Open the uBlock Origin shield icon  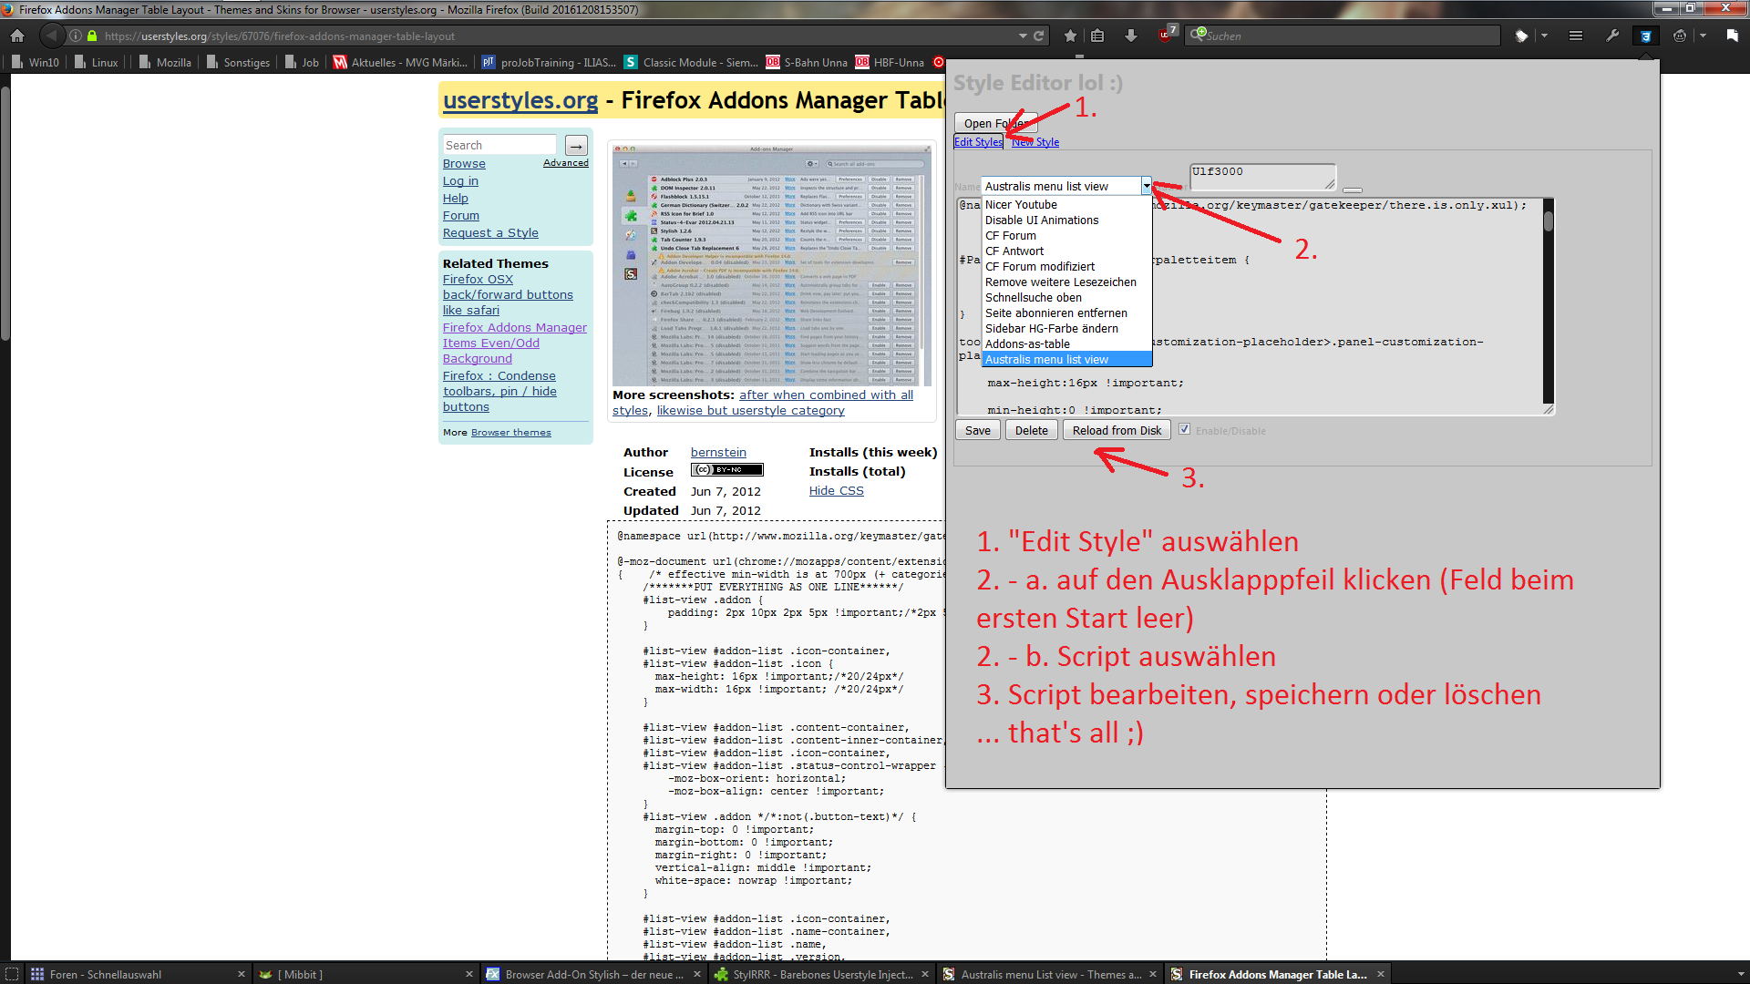(x=1166, y=36)
